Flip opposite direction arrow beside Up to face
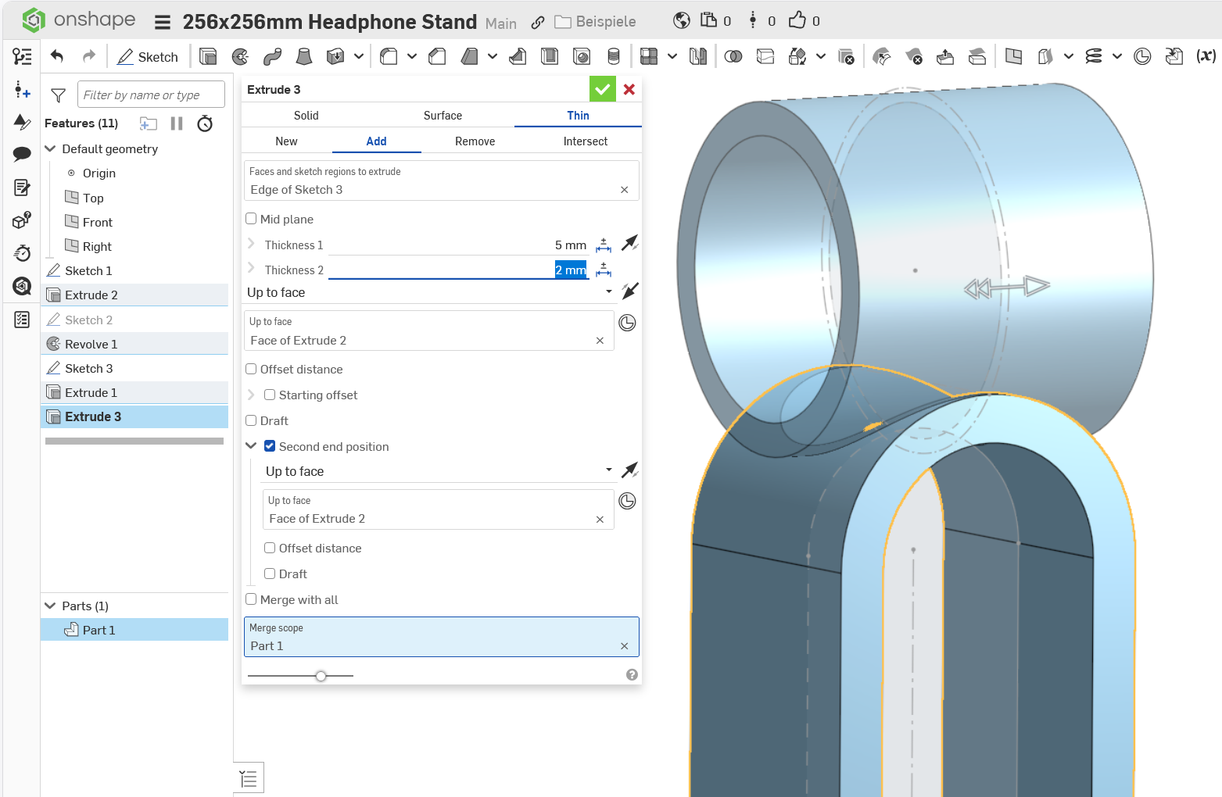 (x=630, y=291)
